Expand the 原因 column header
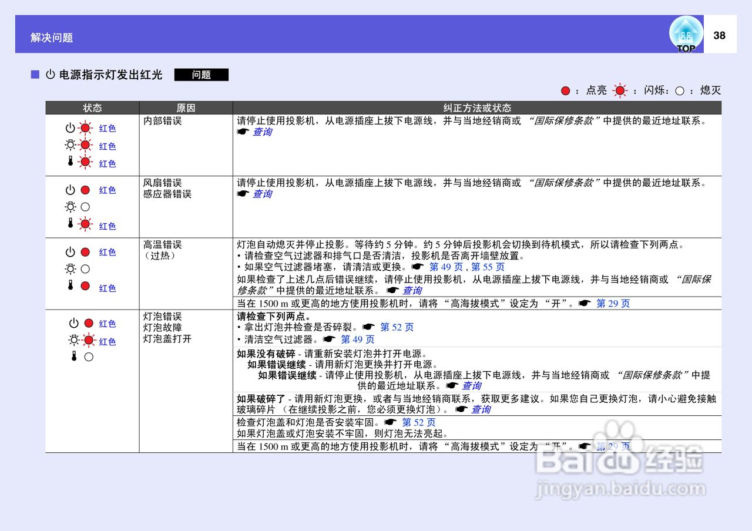Screen dimensions: 752x531 (x=186, y=108)
